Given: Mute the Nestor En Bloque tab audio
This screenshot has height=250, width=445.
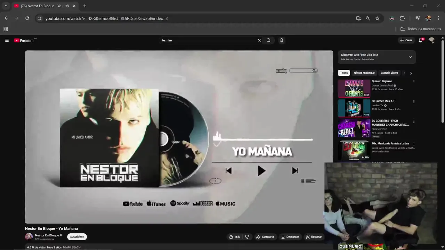Looking at the screenshot, I should coord(67,6).
